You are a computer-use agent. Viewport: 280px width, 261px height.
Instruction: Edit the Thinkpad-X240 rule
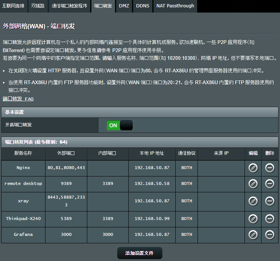click(x=253, y=219)
